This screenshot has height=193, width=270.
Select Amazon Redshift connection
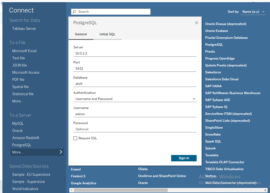point(26,138)
